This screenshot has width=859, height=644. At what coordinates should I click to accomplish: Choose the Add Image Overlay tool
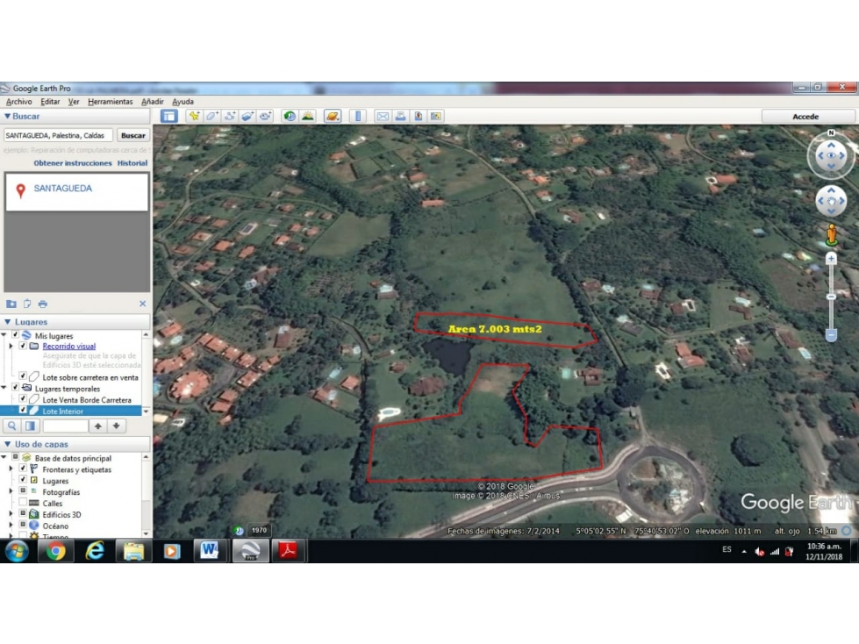[247, 116]
